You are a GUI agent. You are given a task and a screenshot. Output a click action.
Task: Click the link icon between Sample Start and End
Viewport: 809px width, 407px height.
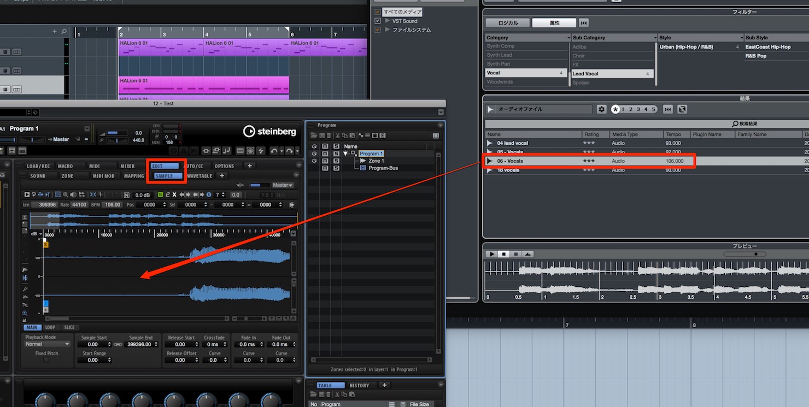pyautogui.click(x=118, y=345)
